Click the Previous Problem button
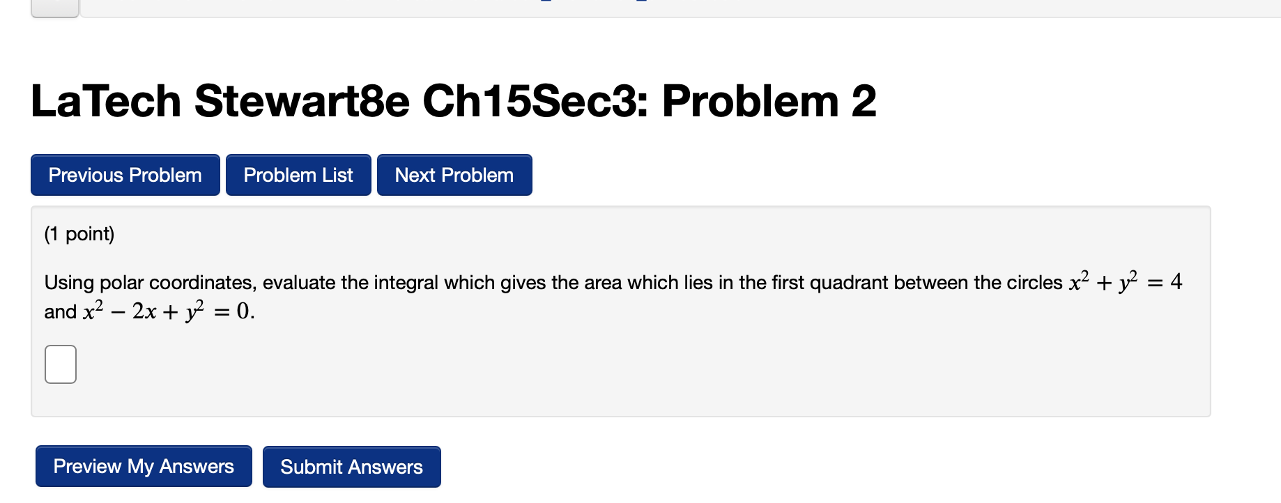 [x=125, y=175]
